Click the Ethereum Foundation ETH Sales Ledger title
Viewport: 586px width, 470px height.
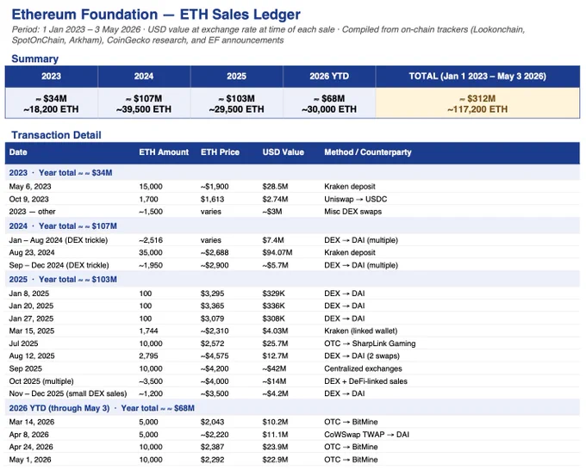(156, 15)
